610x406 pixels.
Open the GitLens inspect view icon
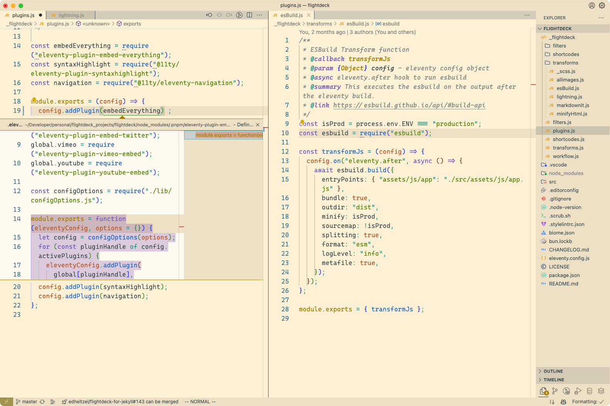coord(566,391)
